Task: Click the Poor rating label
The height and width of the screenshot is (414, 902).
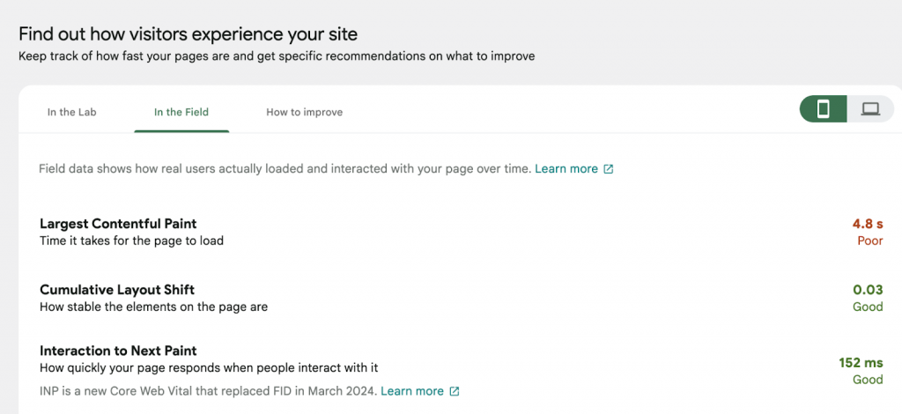Action: [x=869, y=240]
